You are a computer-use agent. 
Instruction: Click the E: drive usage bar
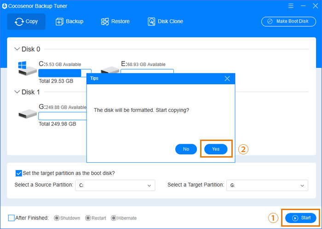pos(147,71)
